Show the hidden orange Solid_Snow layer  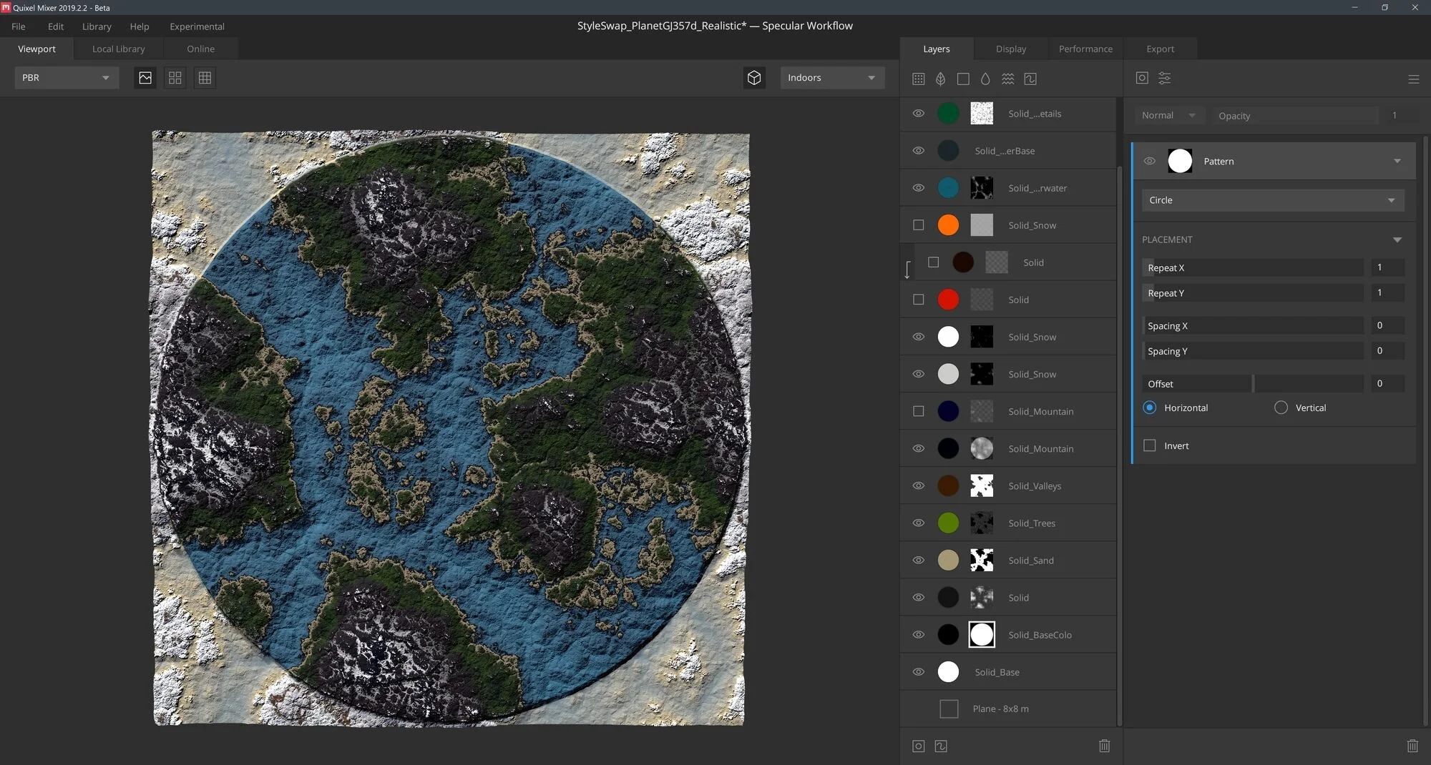tap(919, 225)
